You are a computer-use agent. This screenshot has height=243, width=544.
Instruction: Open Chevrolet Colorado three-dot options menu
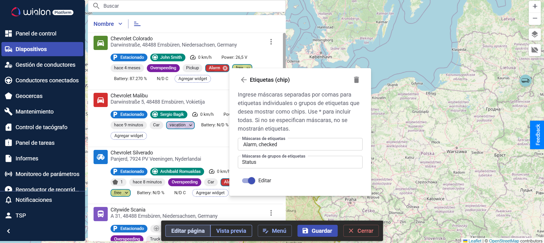271,42
